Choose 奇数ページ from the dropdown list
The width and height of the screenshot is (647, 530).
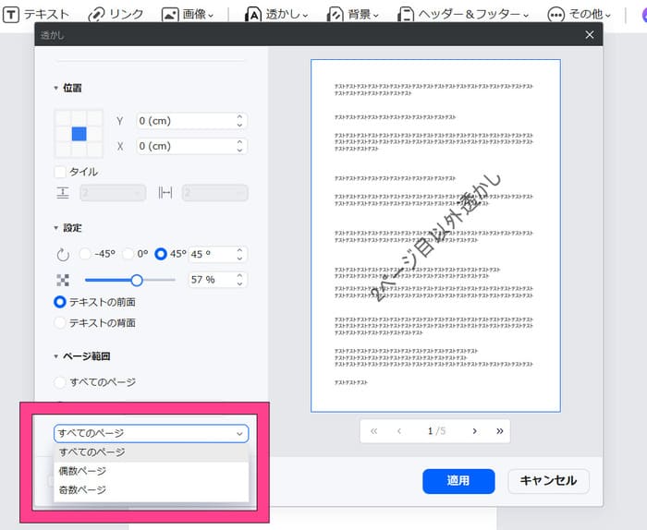151,490
